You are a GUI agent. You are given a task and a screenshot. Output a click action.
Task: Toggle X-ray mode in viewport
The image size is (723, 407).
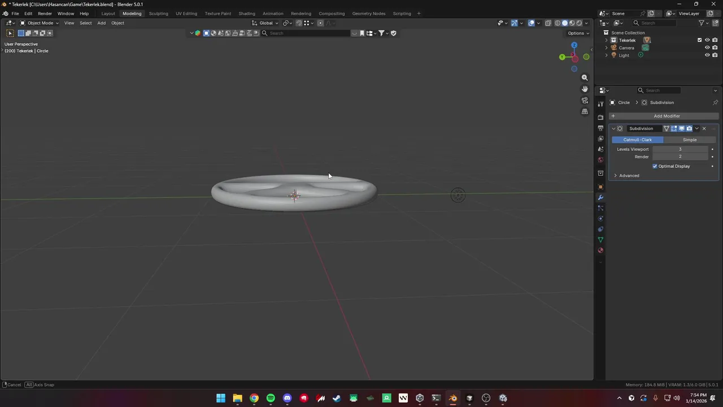[548, 23]
